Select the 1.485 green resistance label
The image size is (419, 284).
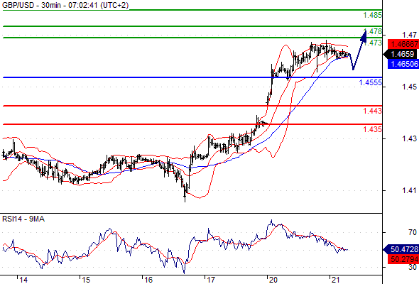coord(373,15)
